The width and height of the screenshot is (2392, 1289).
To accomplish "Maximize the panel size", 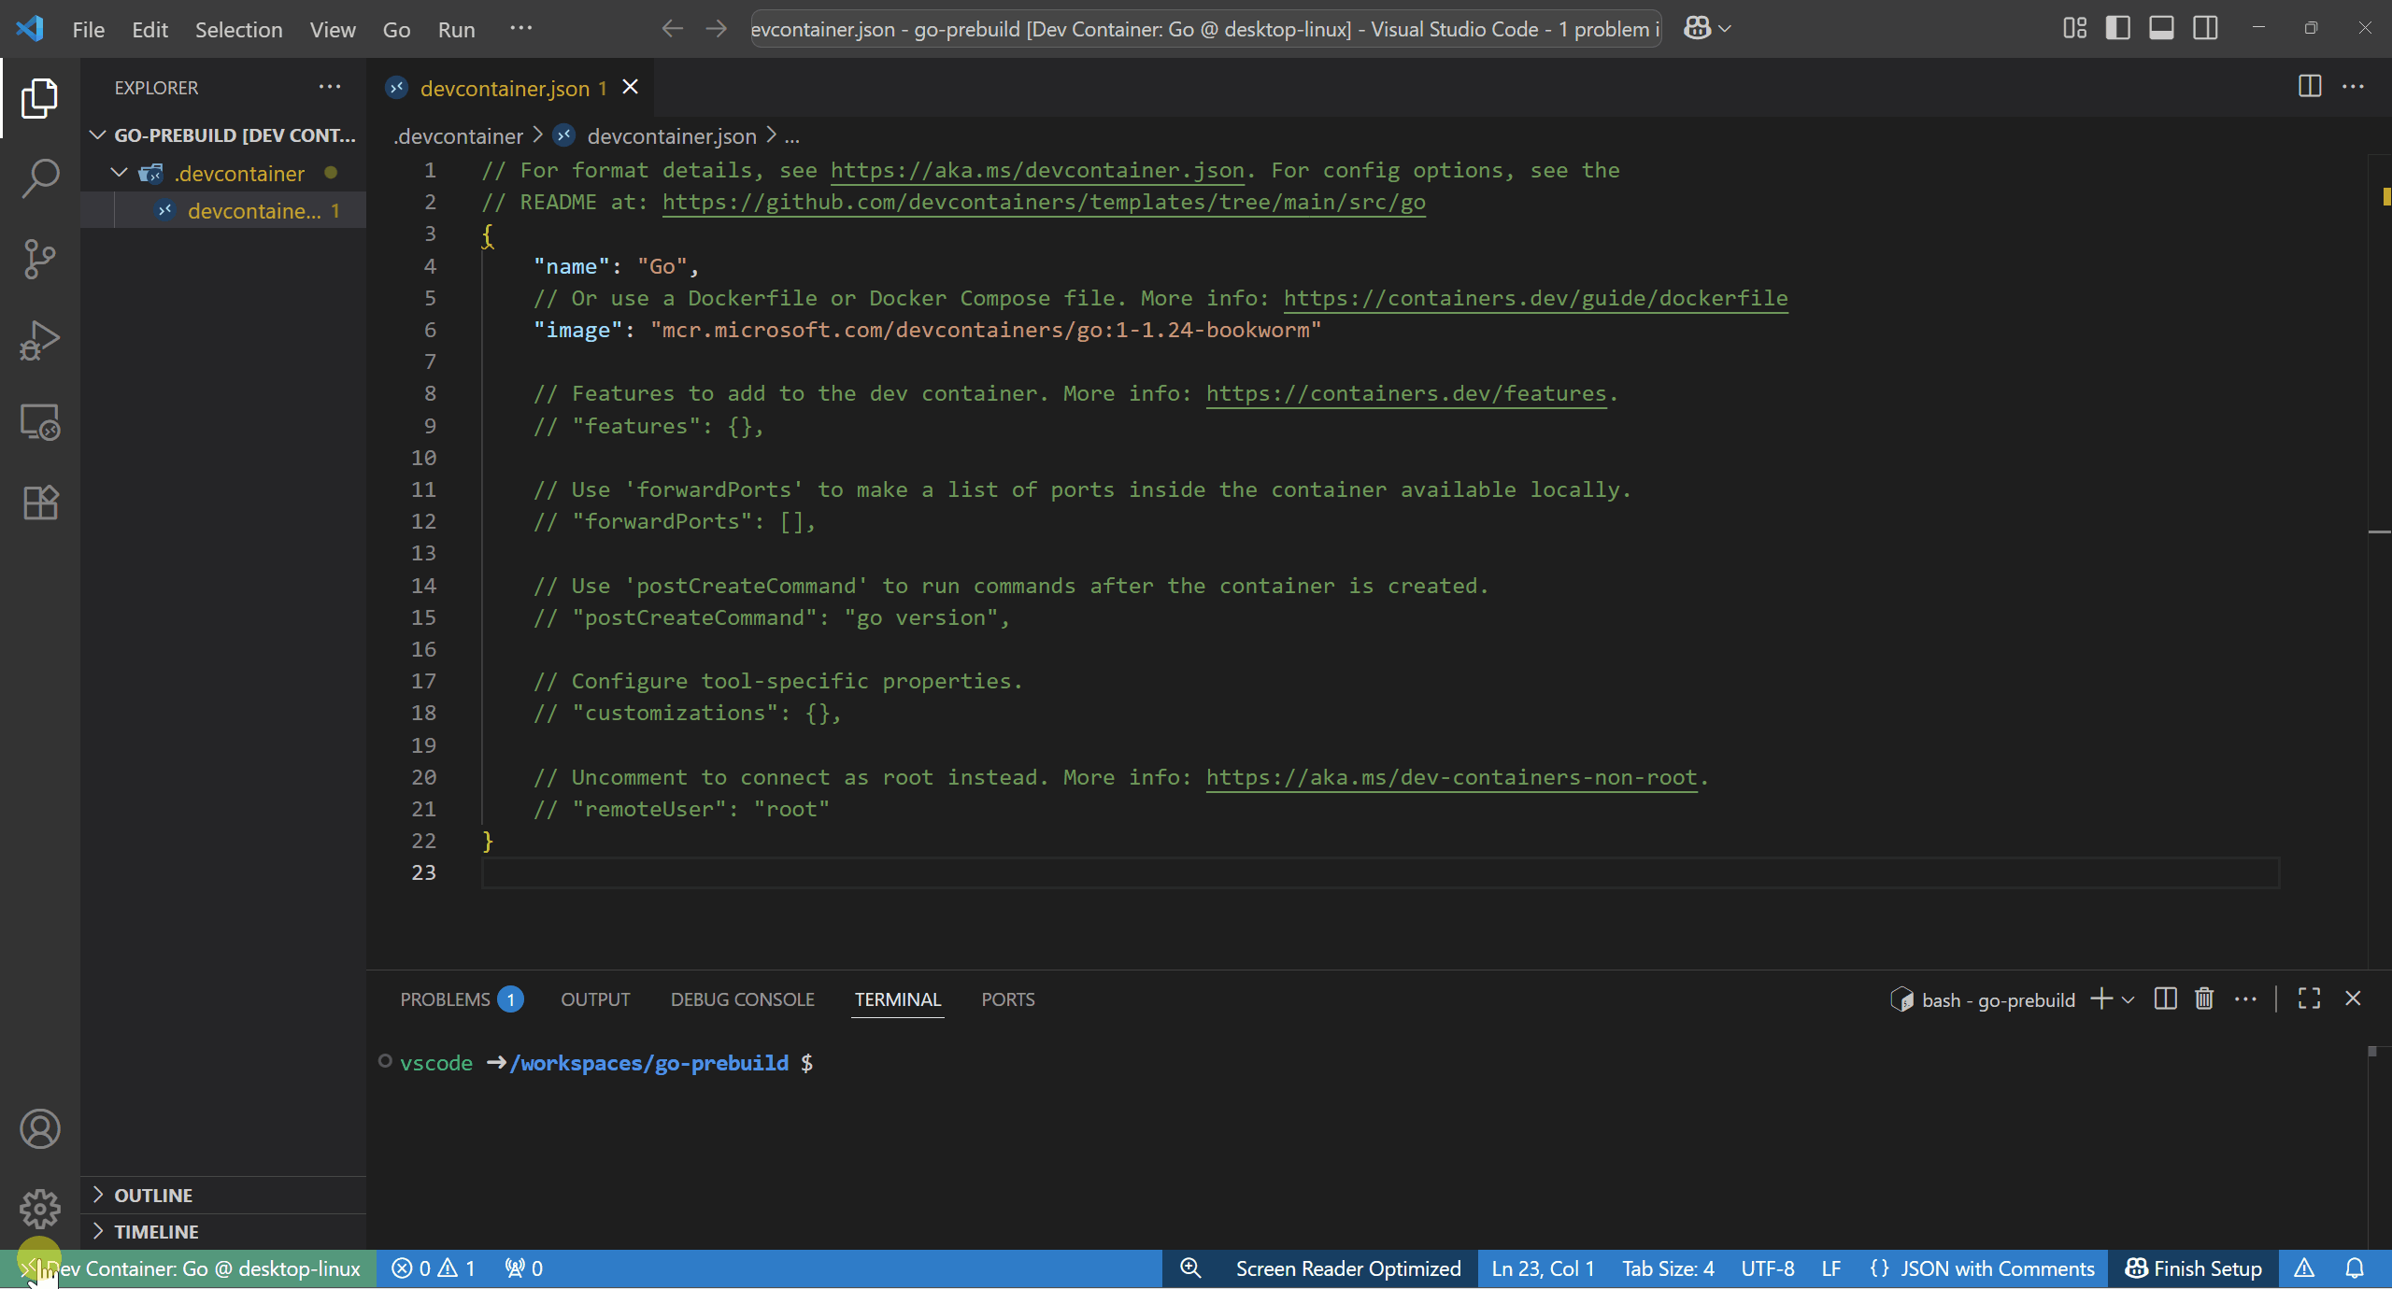I will (2309, 999).
